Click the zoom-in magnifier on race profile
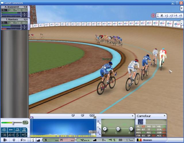Viewport: 184px width, 143px height. click(x=99, y=122)
